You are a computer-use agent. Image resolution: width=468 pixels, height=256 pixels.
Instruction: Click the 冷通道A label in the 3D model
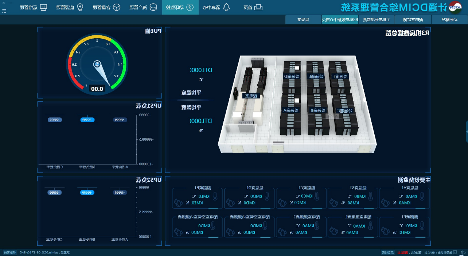(x=291, y=110)
